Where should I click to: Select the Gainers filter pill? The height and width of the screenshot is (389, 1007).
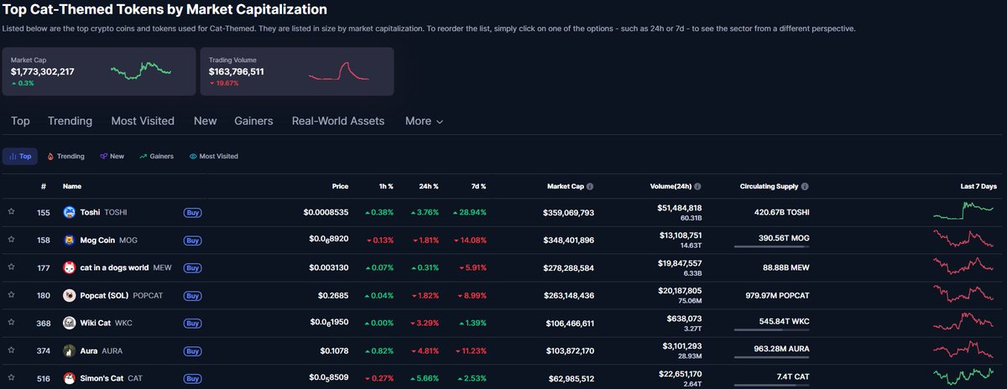coord(157,156)
